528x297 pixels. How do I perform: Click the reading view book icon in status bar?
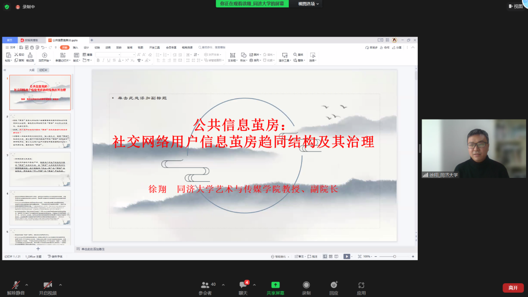click(x=336, y=257)
